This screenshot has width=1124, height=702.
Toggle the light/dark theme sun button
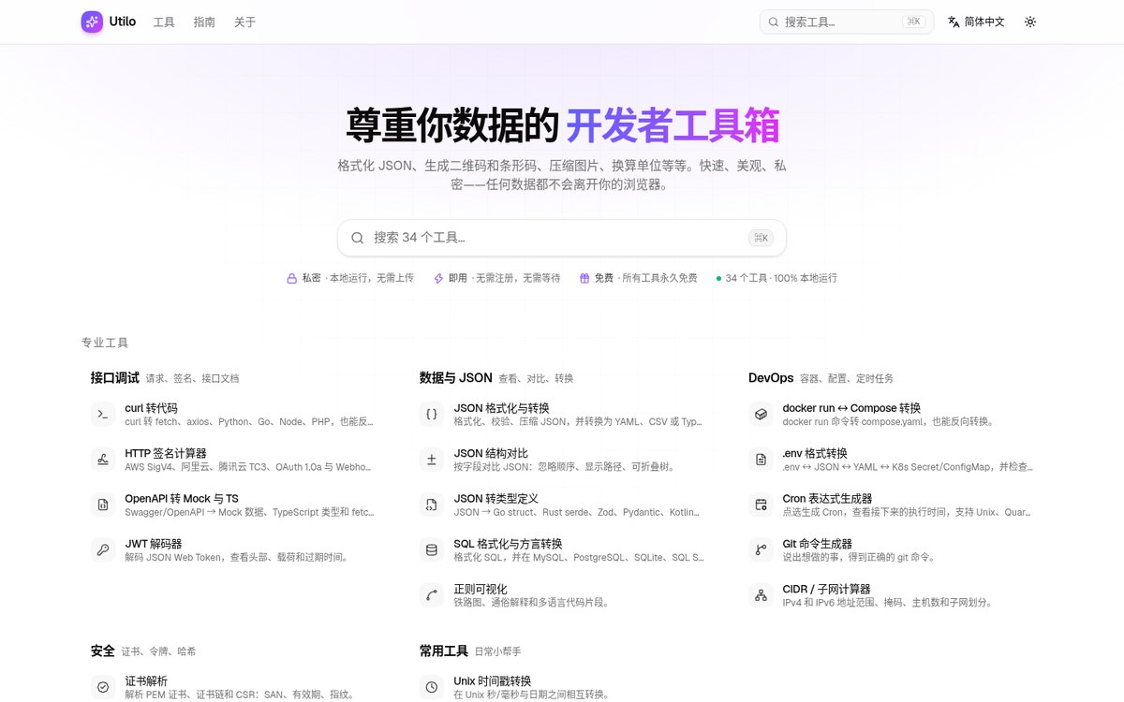(x=1030, y=22)
